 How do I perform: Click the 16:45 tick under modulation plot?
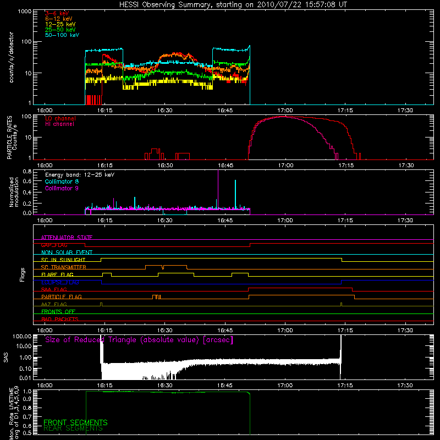tap(225, 221)
